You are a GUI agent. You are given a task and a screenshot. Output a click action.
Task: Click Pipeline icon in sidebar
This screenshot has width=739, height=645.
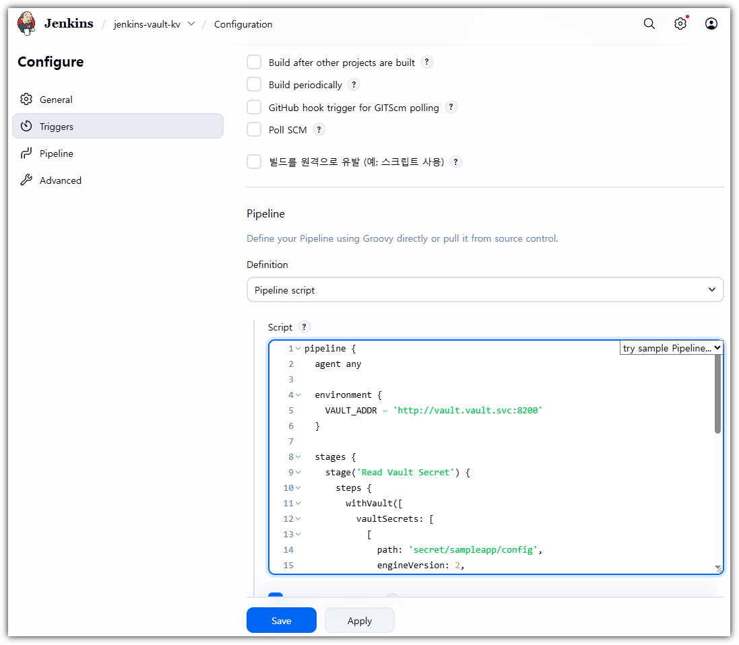coord(26,153)
